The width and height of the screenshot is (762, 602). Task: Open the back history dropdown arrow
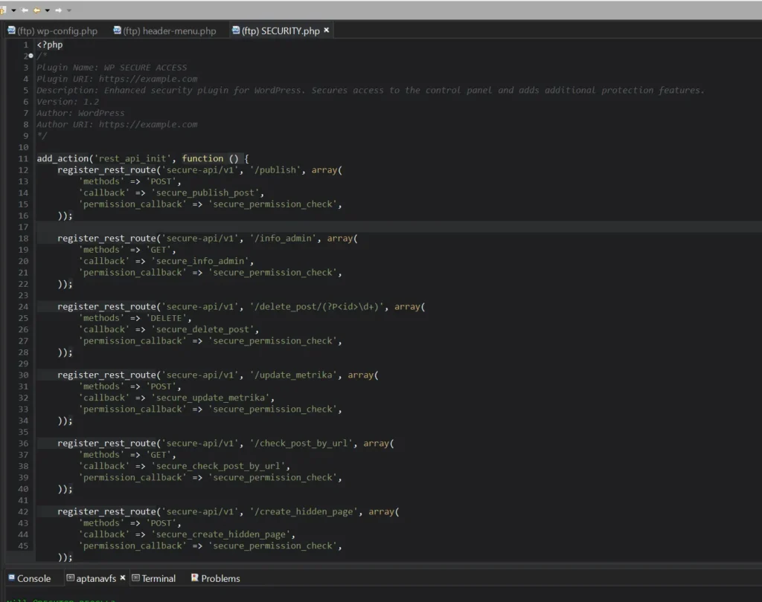tap(47, 10)
